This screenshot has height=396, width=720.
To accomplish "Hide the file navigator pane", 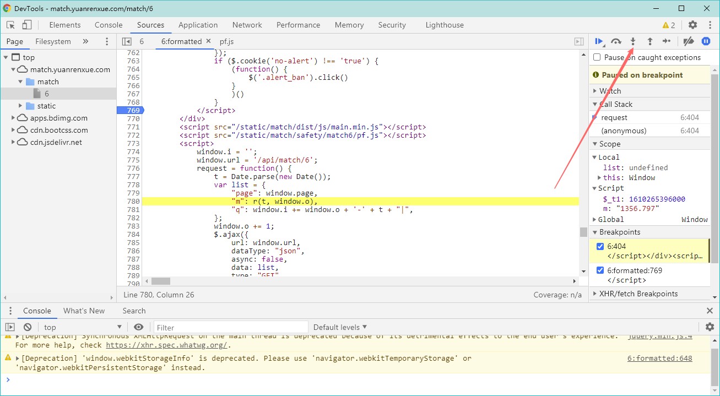I will tap(127, 41).
